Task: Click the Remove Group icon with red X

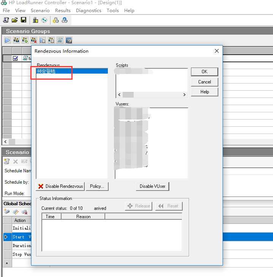Action: [34, 41]
